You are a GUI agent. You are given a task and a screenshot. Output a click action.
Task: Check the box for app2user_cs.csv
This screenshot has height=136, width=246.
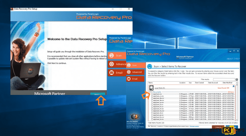click(x=152, y=96)
